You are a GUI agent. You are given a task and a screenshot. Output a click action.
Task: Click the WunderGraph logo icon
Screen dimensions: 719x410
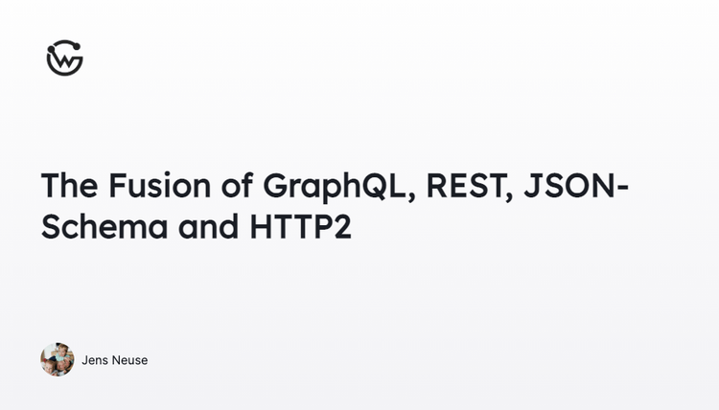coord(65,57)
